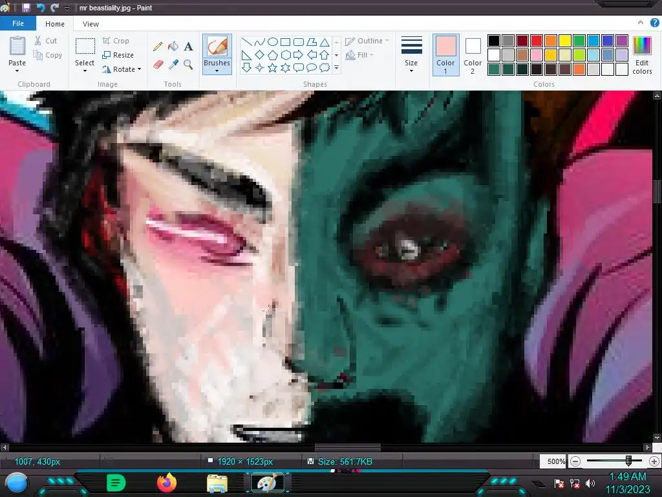Image resolution: width=662 pixels, height=497 pixels.
Task: Choose the Triangle shape
Action: [325, 42]
